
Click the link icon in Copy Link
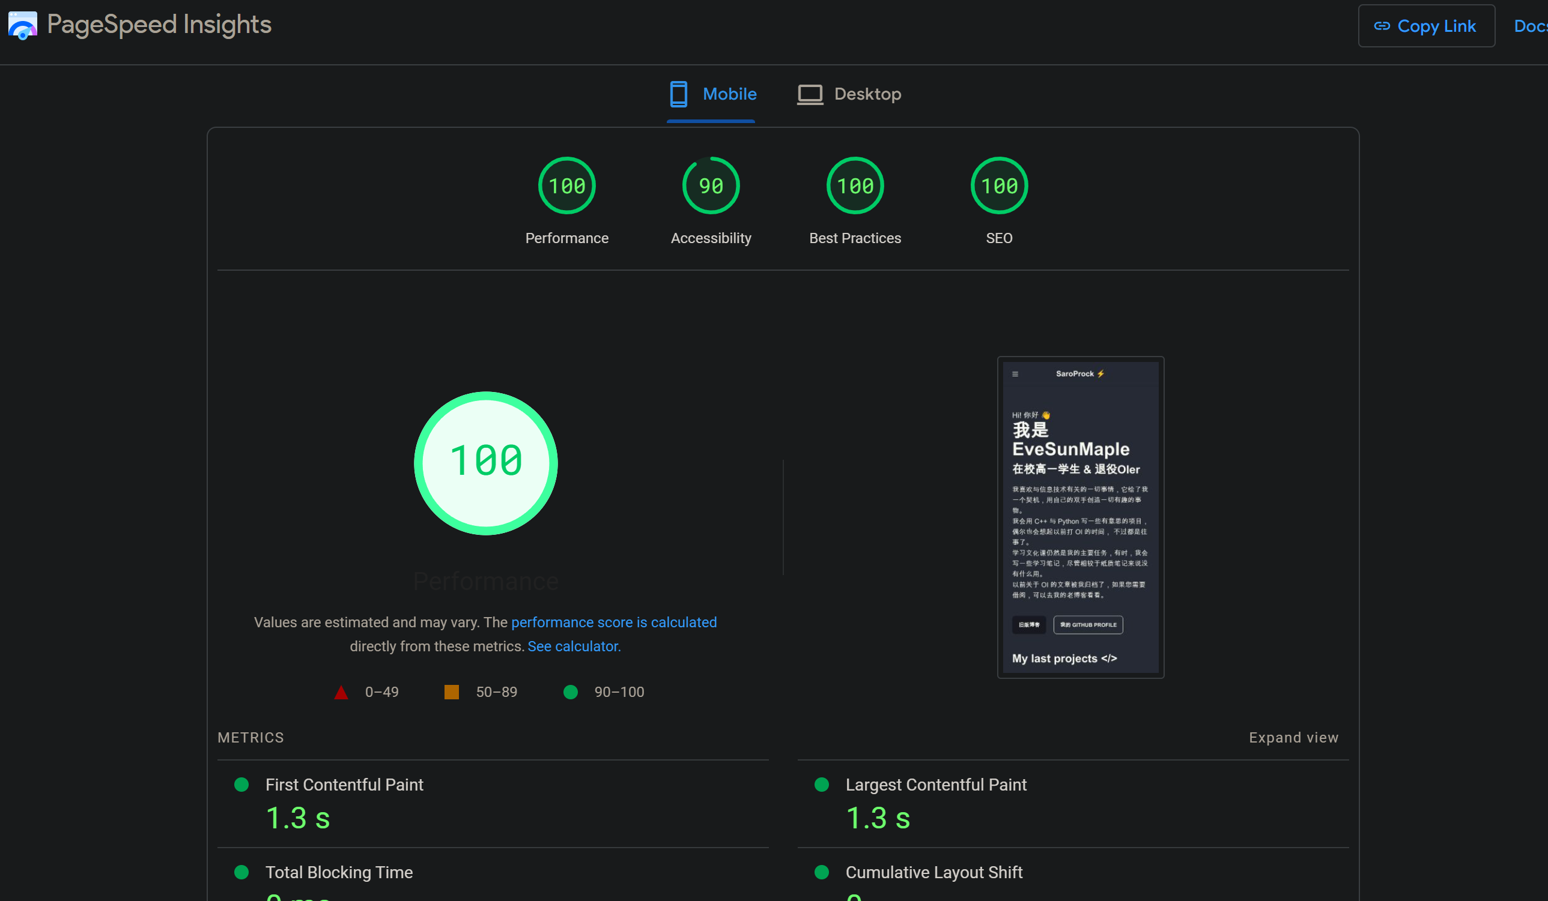tap(1382, 26)
